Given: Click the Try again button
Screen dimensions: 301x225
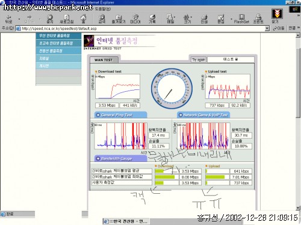Looking at the screenshot, I should click(198, 59).
